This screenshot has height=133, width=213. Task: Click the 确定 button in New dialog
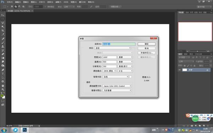(x=147, y=44)
